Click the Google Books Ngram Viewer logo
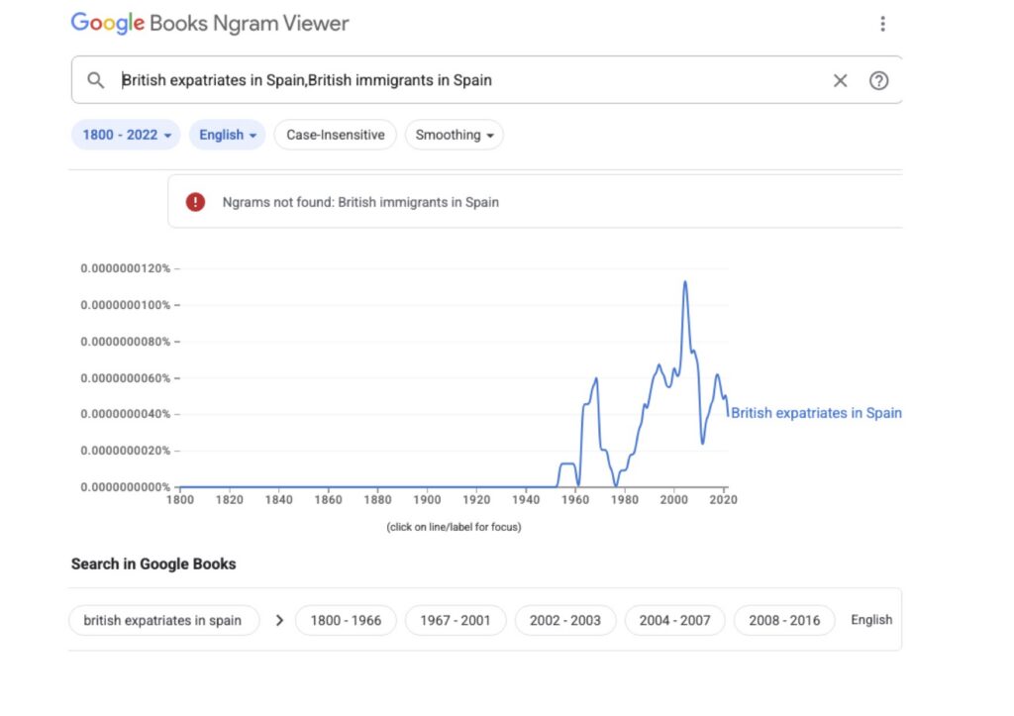Viewport: 1014px width, 716px height. coord(209,23)
